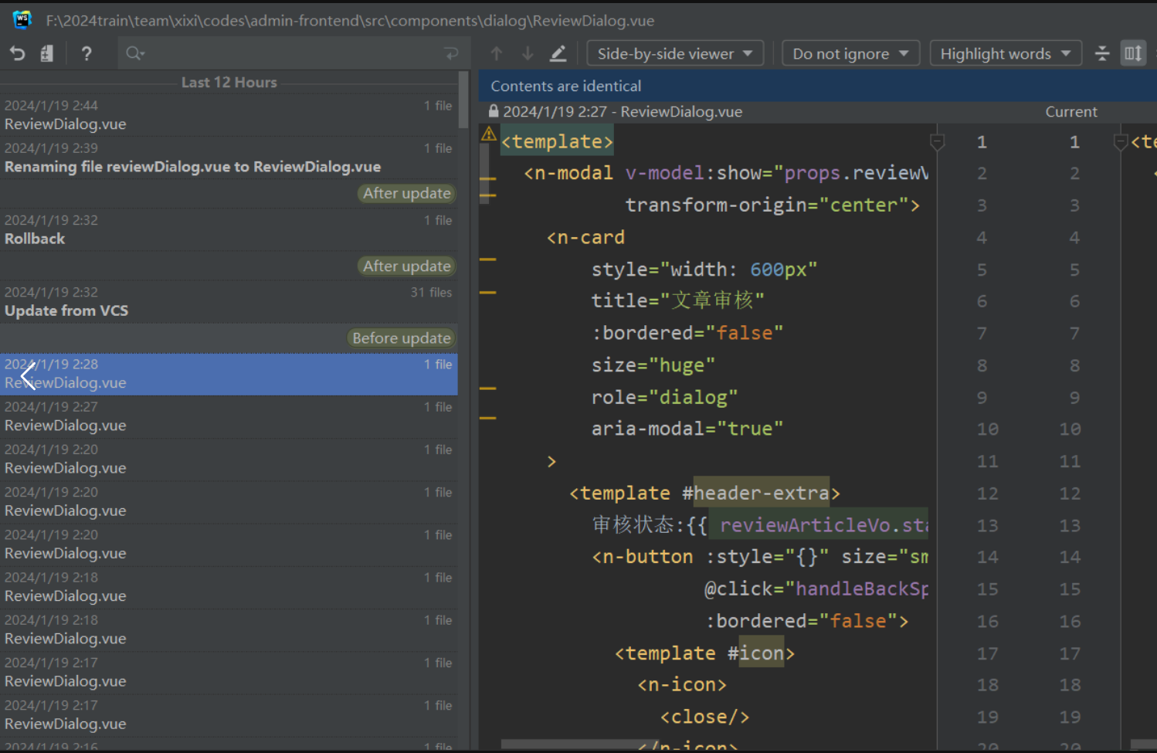
Task: Toggle code fold marker at line 1
Action: [937, 142]
